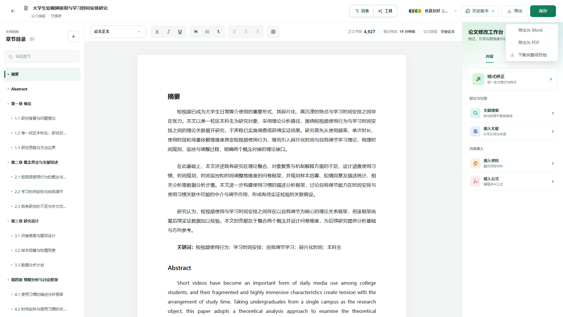Align text to the left
Image resolution: width=563 pixels, height=317 pixels.
tap(235, 32)
